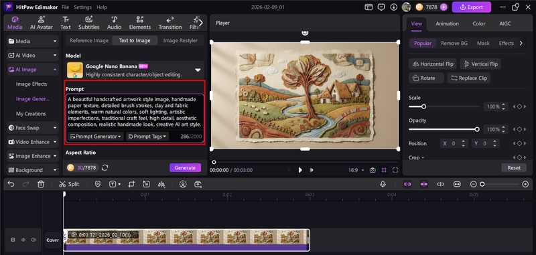Image resolution: width=536 pixels, height=255 pixels.
Task: Click the mirror flip icon in the timeline toolbar
Action: 161,184
